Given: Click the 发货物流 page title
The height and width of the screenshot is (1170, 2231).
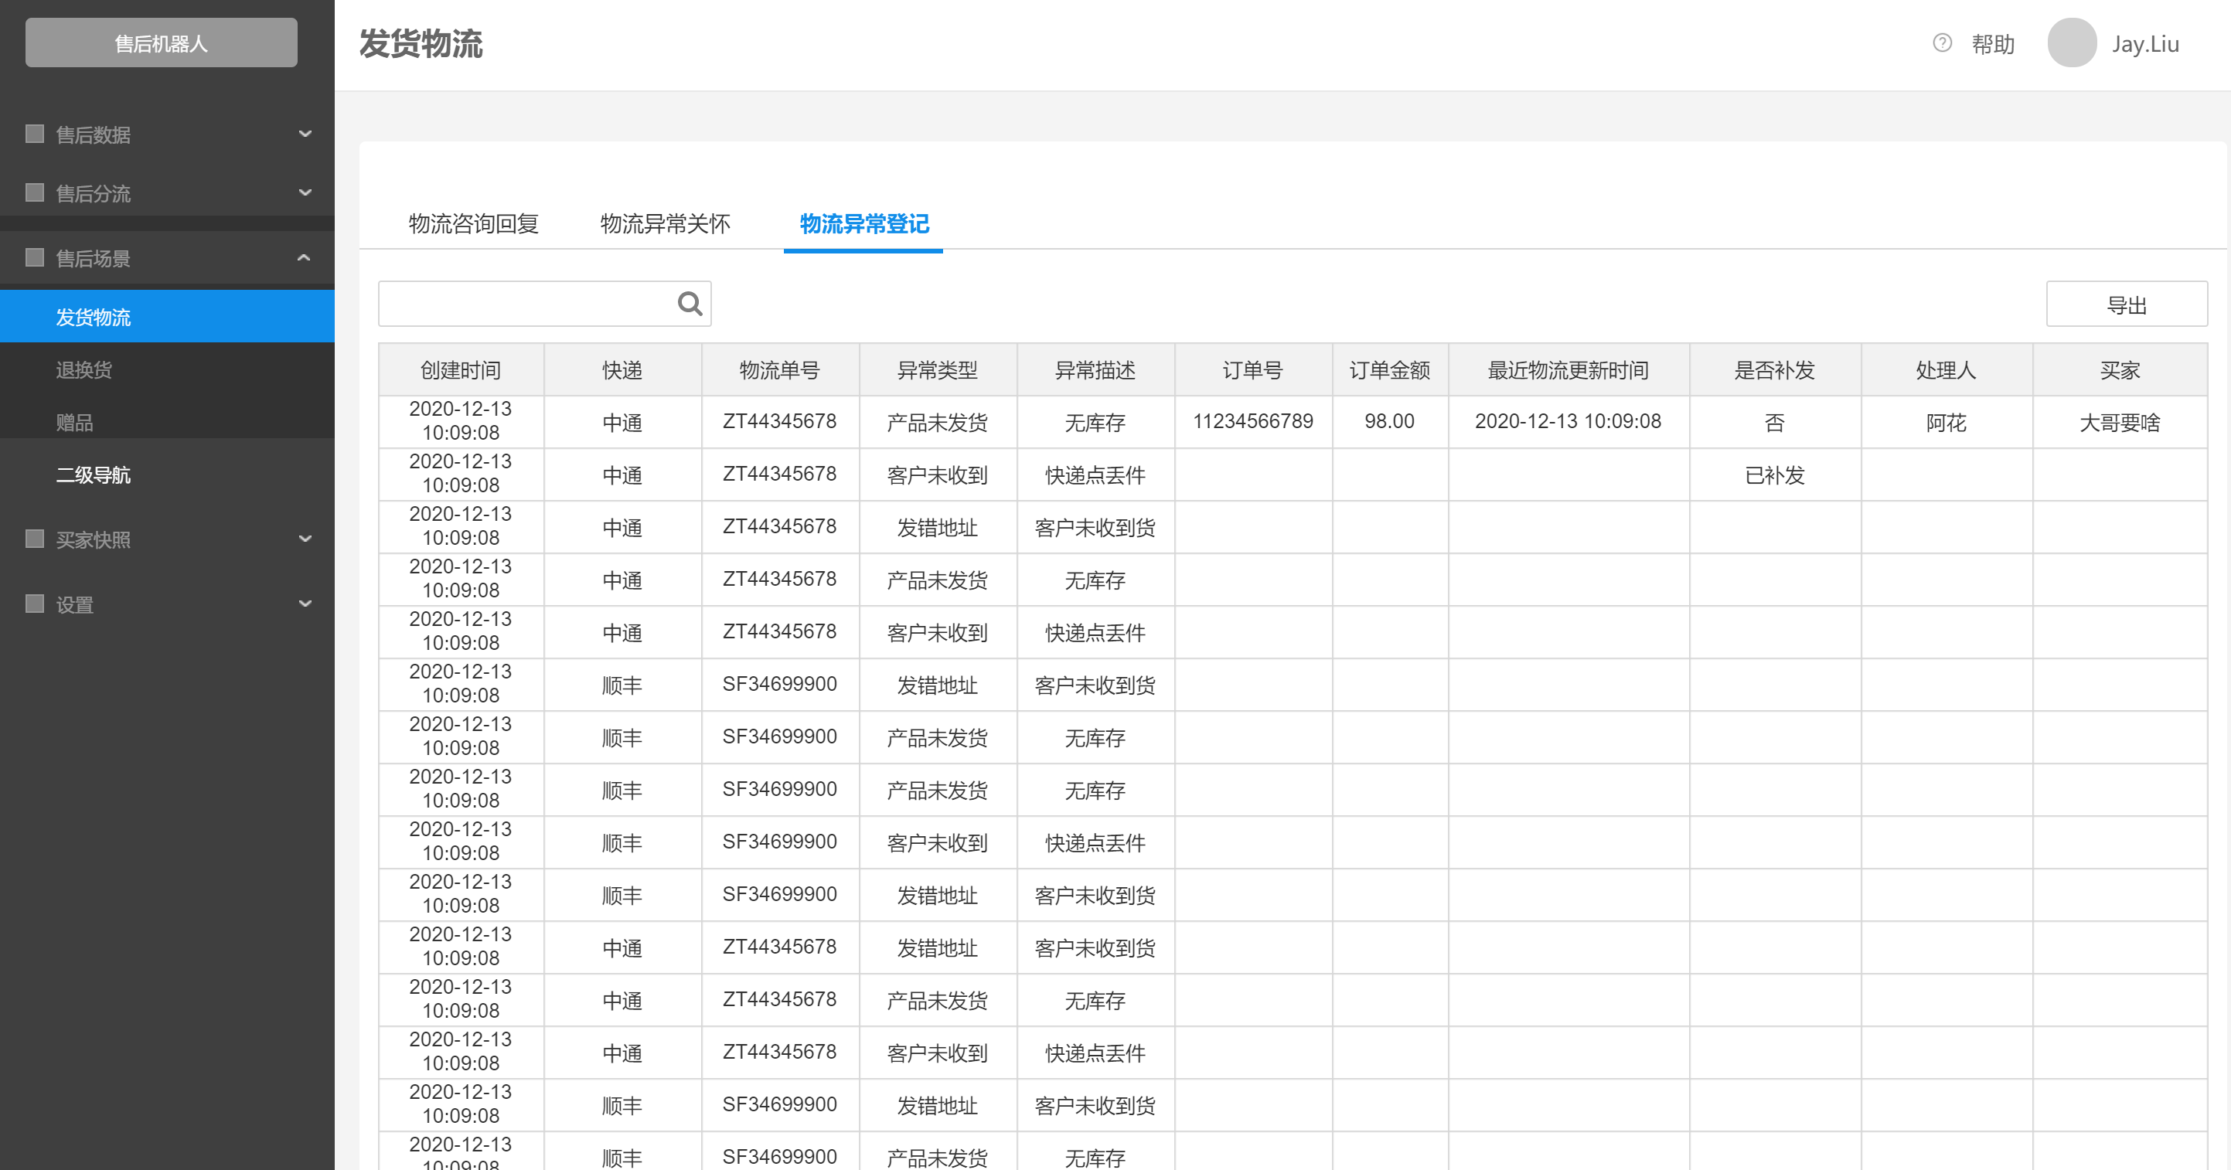Looking at the screenshot, I should 421,43.
